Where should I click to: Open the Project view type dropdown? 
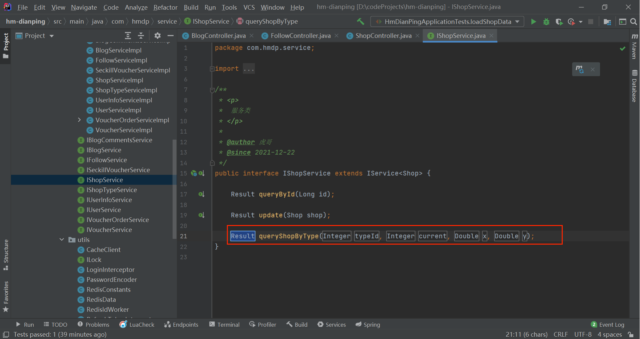[x=52, y=36]
